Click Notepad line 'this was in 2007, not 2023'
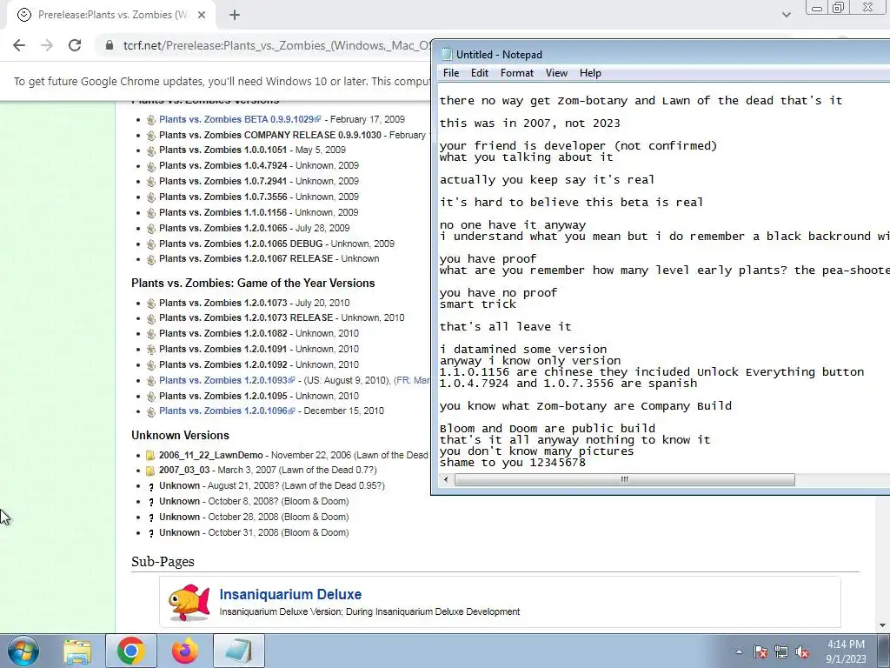Viewport: 890px width, 668px height. click(x=529, y=124)
